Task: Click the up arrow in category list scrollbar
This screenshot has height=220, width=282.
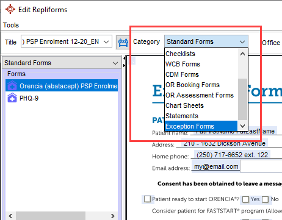Action: point(242,54)
